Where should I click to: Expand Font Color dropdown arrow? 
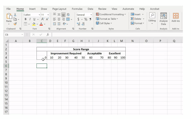click(x=45, y=24)
